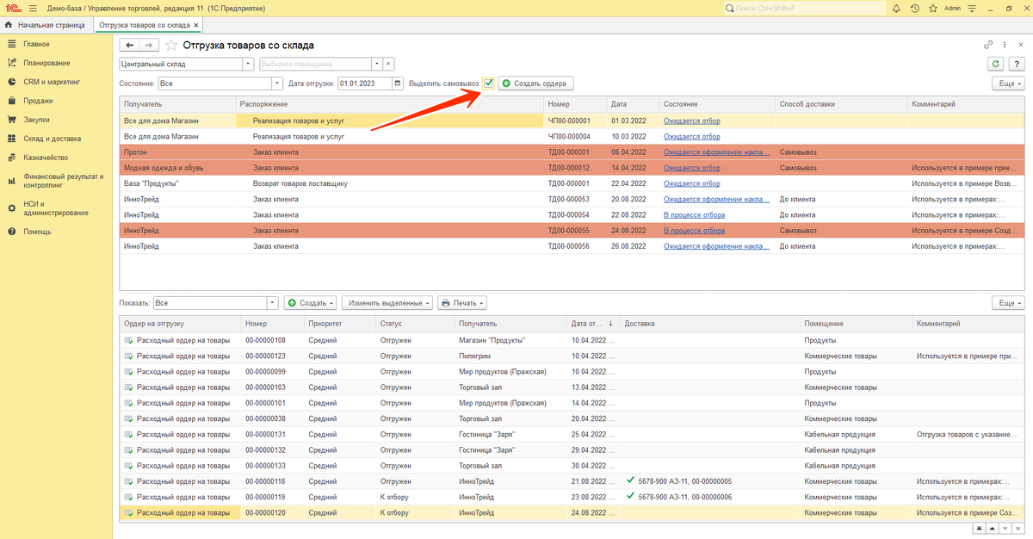The image size is (1033, 539).
Task: Open help with the question mark button
Action: [1017, 64]
